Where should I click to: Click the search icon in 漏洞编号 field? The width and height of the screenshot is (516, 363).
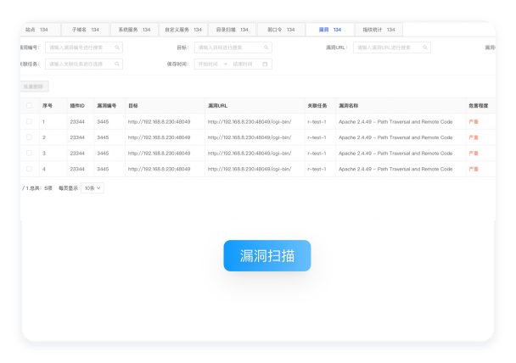point(117,47)
